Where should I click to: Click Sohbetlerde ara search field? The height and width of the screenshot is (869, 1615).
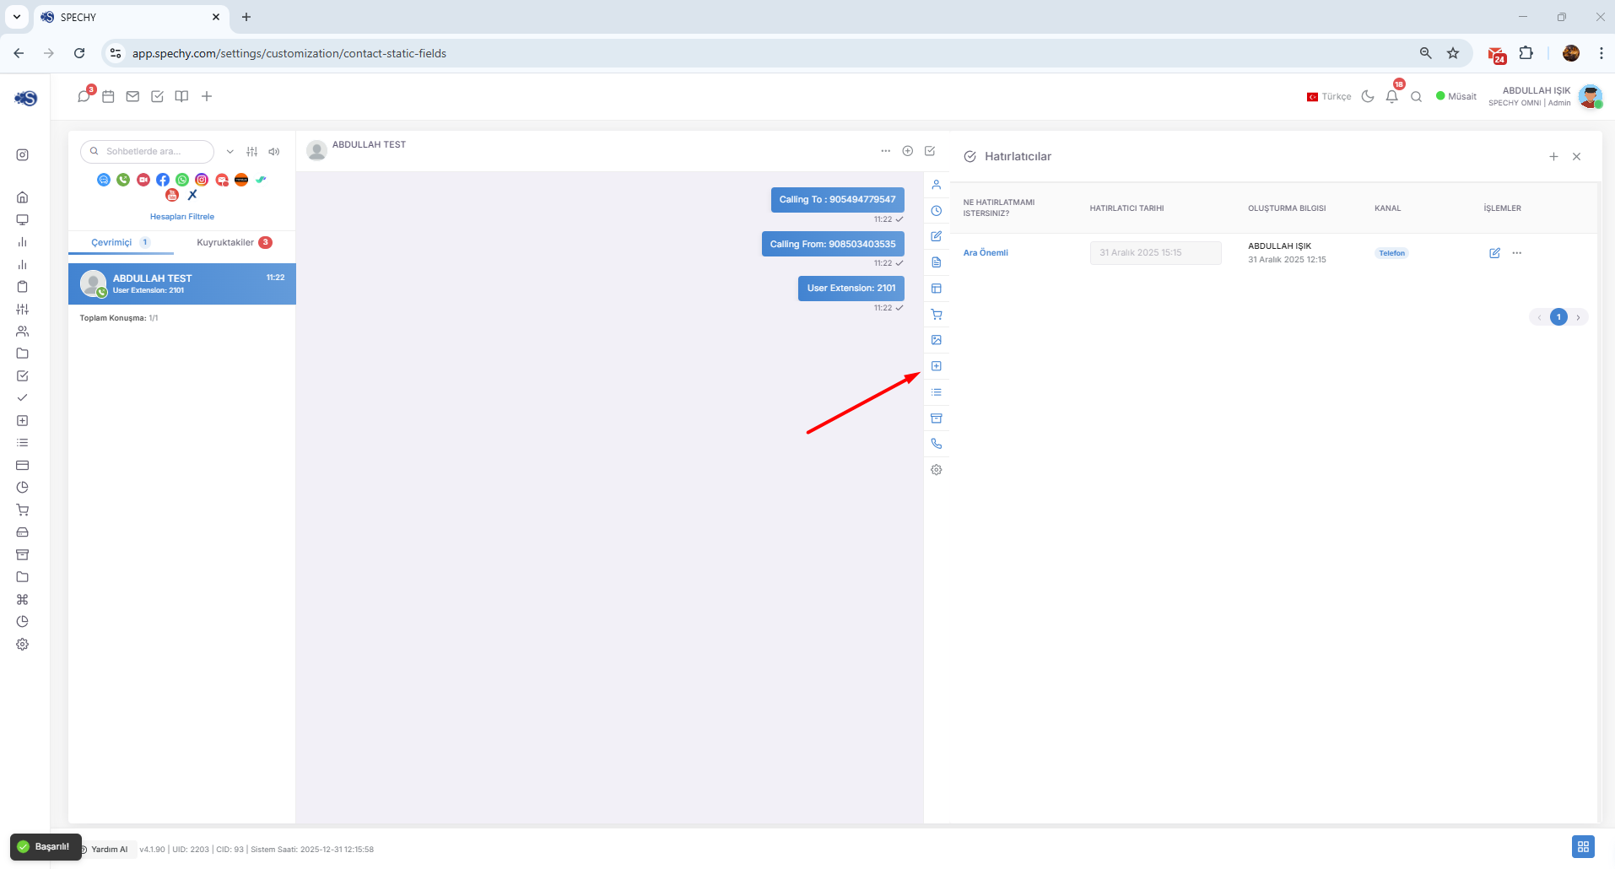(147, 152)
